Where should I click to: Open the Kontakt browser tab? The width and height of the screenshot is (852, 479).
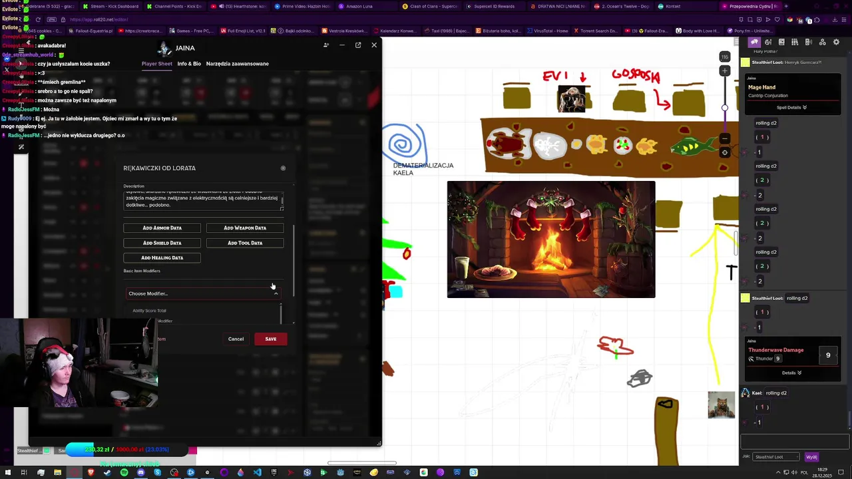tap(686, 6)
